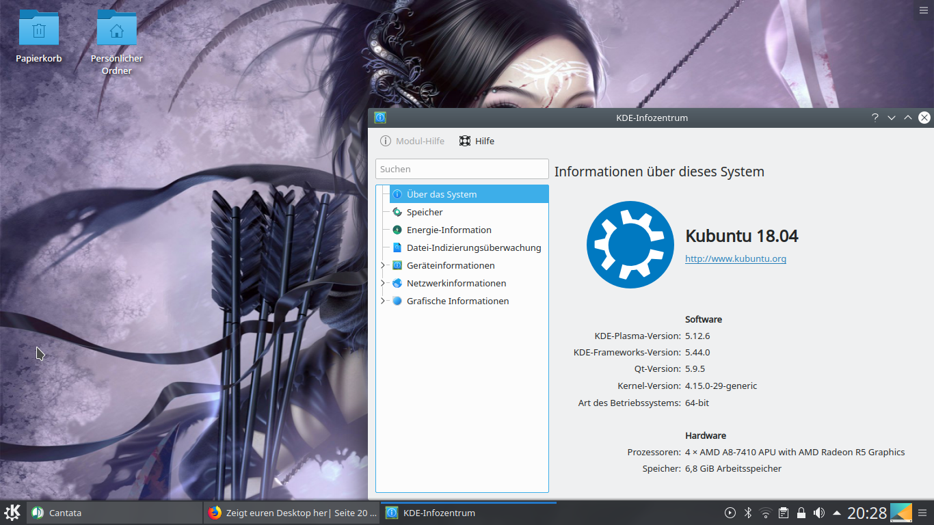Toggle mute via the volume speaker icon

pos(818,512)
